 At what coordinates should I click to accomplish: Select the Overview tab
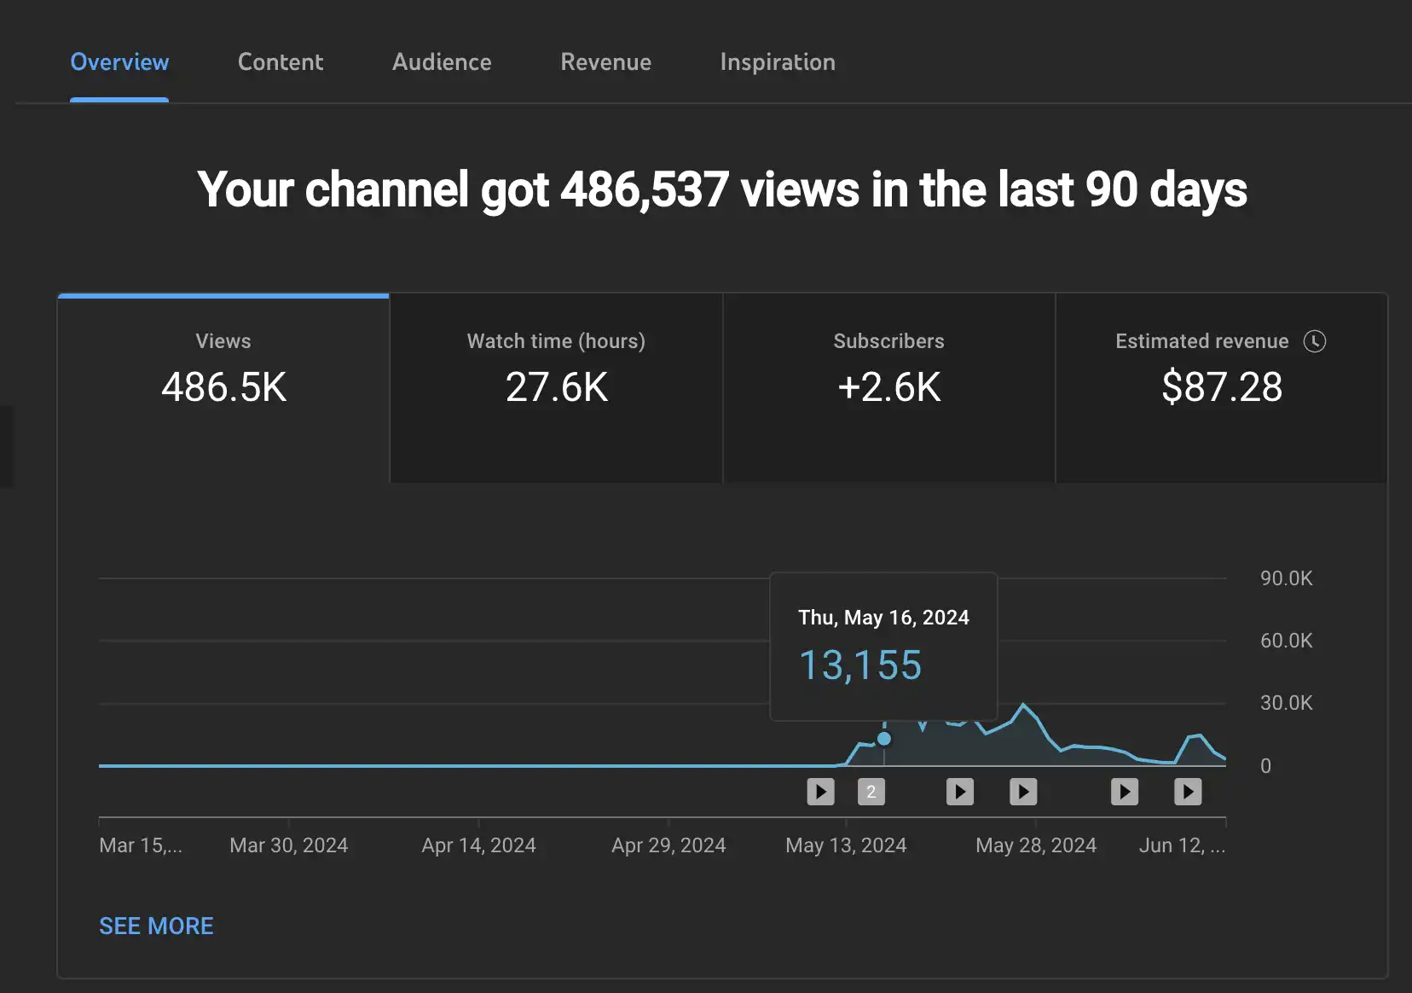click(x=119, y=62)
